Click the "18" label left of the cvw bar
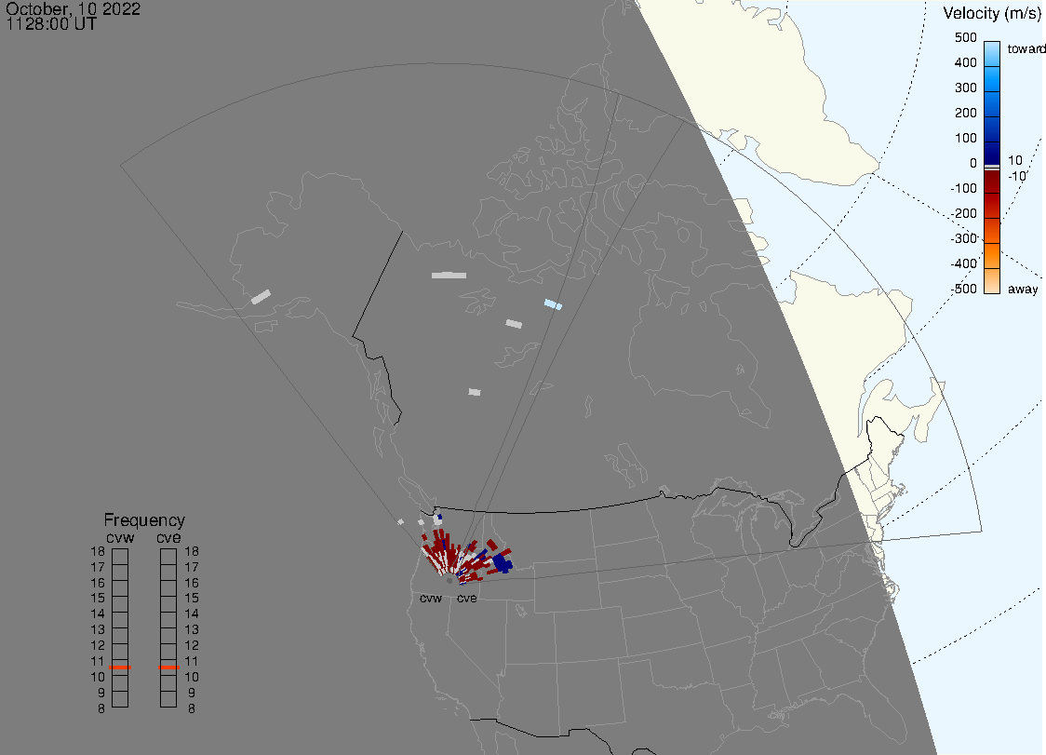 tap(98, 551)
